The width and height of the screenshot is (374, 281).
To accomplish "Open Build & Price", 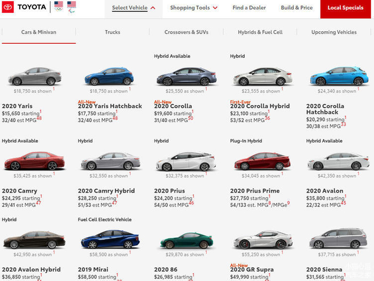I will (297, 8).
